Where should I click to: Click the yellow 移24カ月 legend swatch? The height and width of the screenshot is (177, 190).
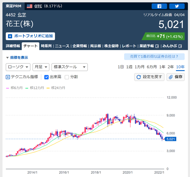(x=48, y=88)
